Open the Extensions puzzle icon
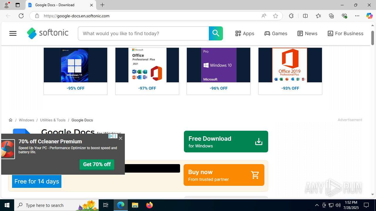Image resolution: width=376 pixels, height=211 pixels. click(291, 16)
